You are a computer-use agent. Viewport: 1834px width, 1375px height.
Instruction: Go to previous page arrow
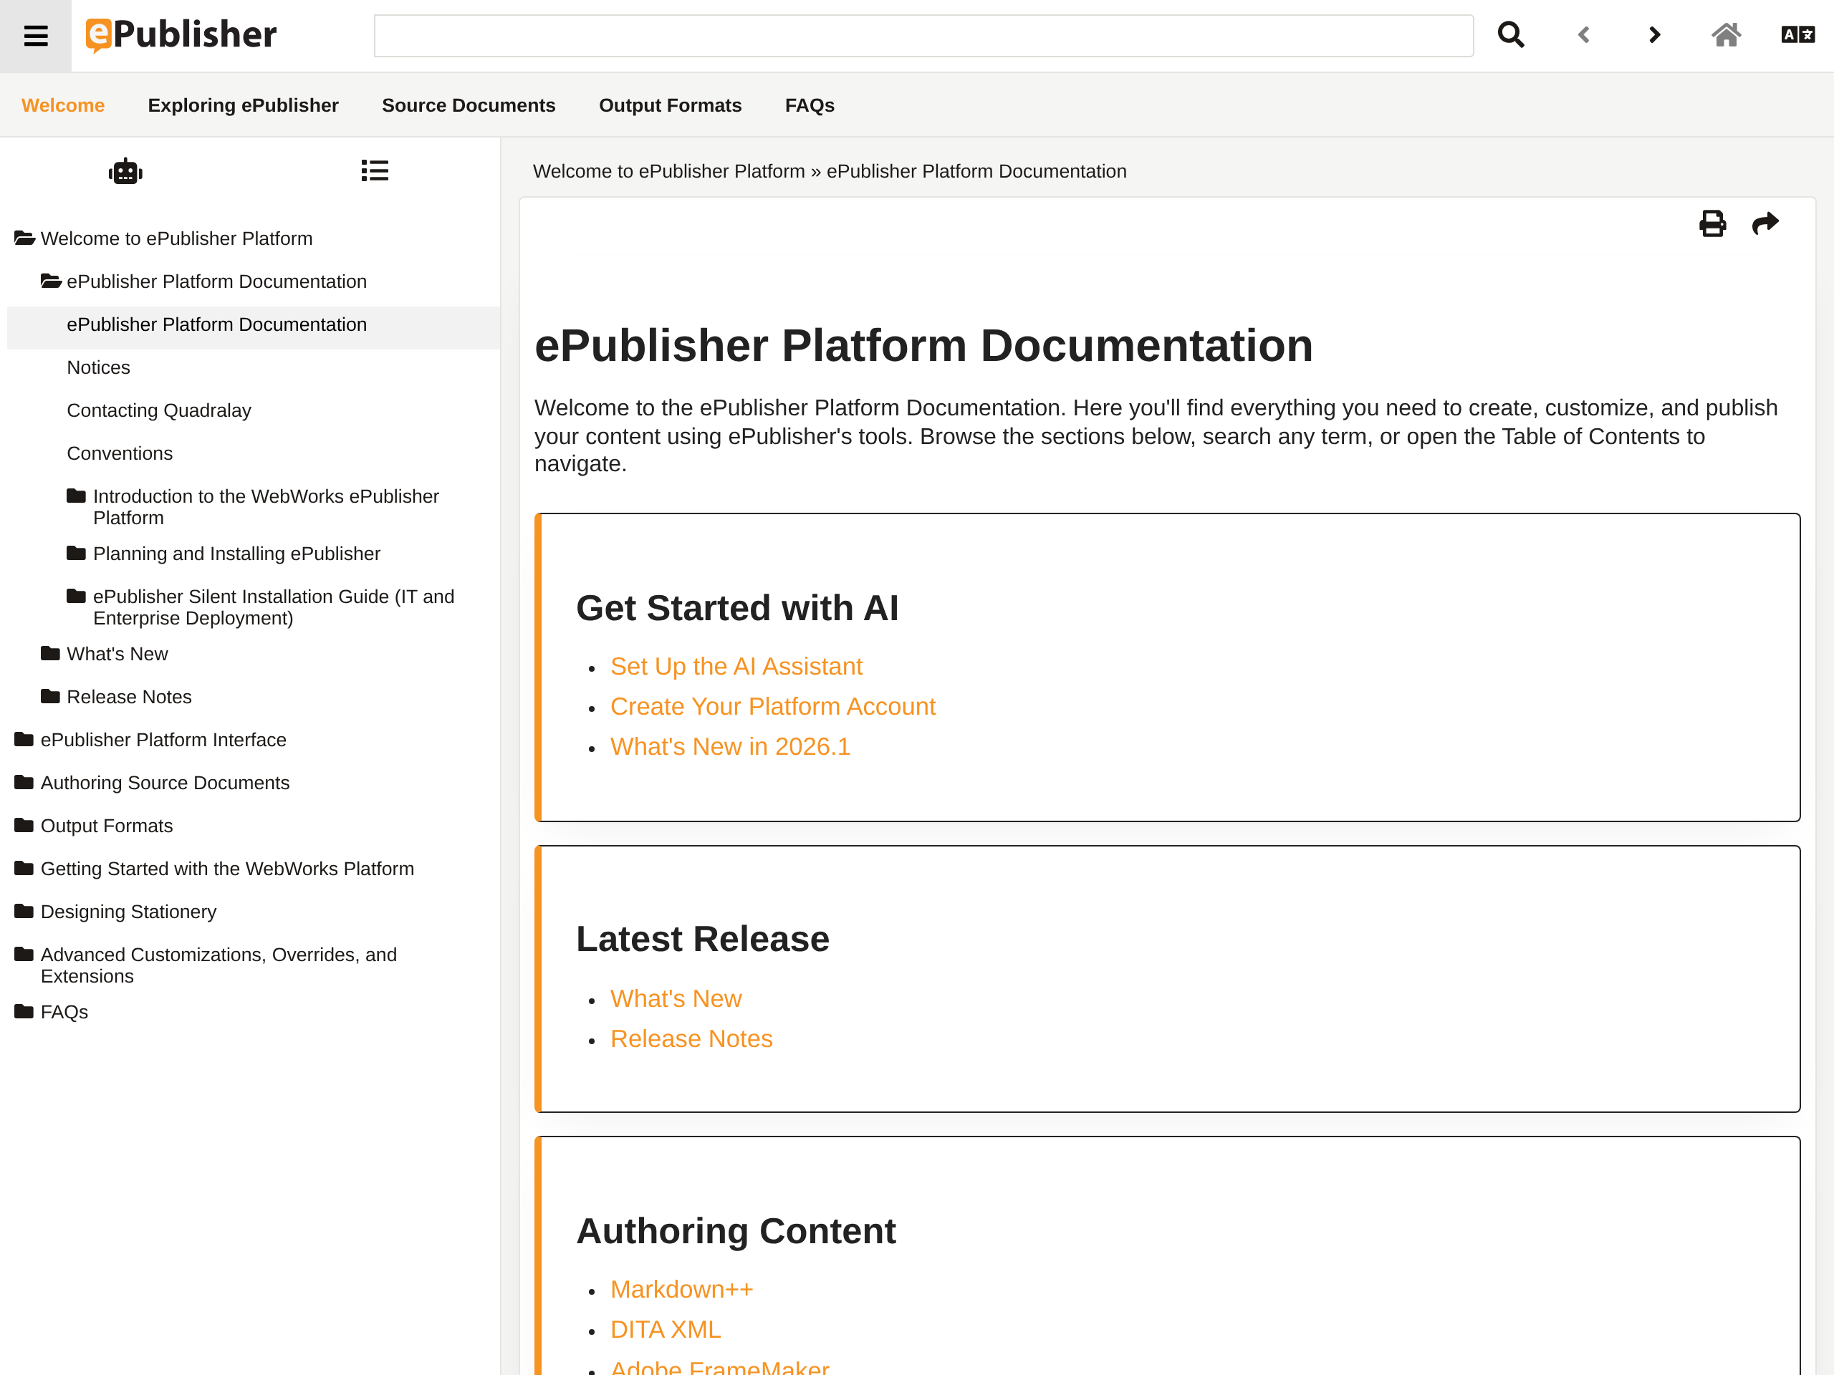(1583, 35)
